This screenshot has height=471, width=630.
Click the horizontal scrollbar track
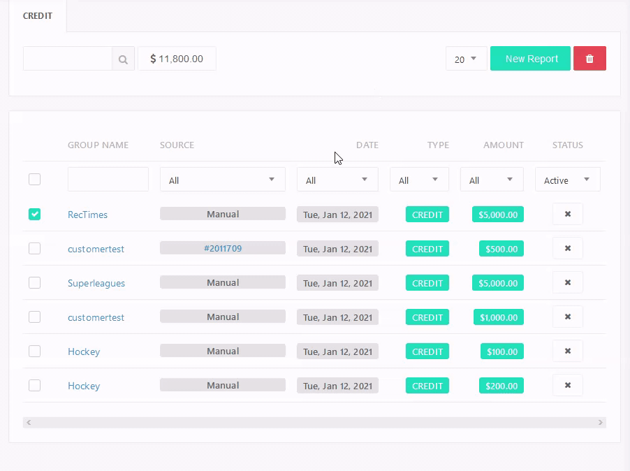tap(314, 423)
